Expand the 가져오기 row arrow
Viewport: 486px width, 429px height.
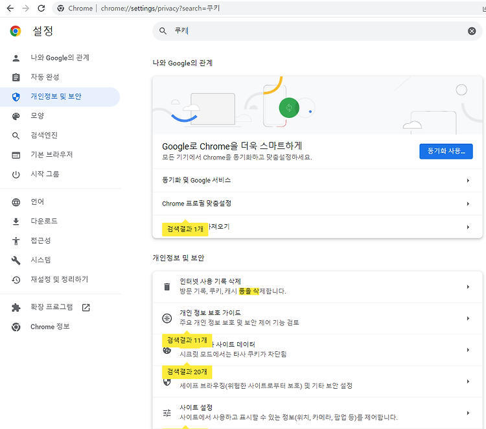[x=468, y=227]
